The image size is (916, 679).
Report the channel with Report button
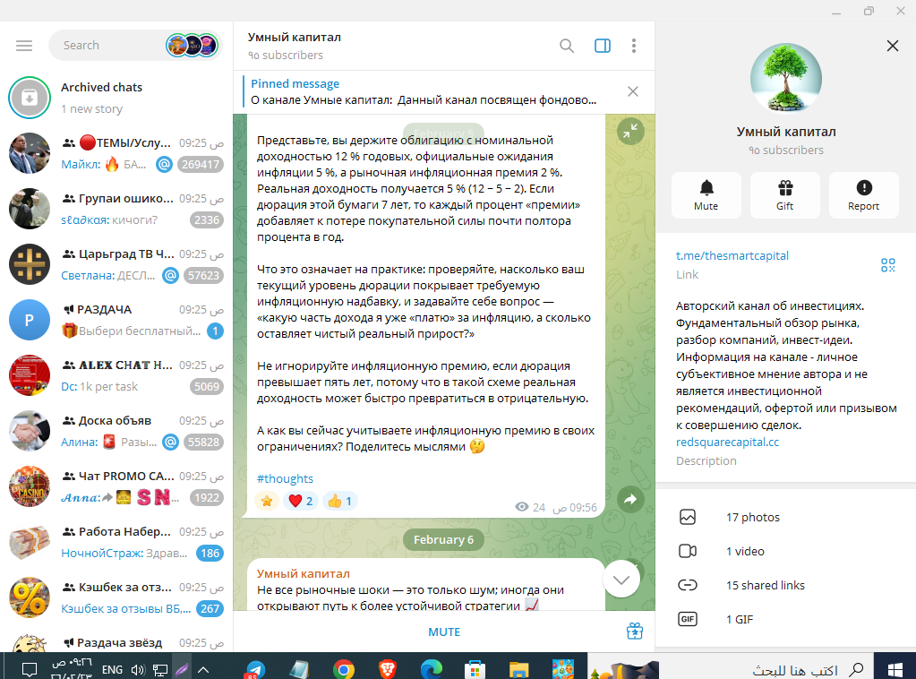coord(863,195)
